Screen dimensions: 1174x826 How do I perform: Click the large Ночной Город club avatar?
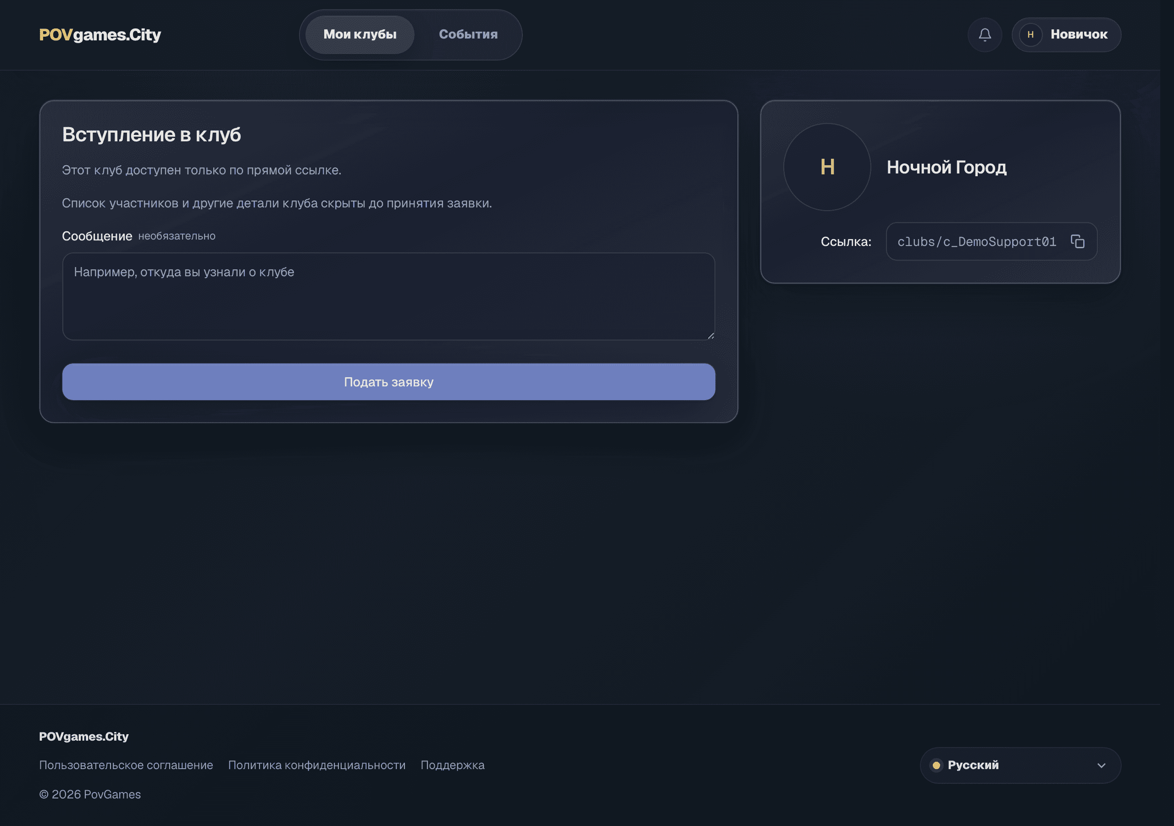pyautogui.click(x=827, y=167)
